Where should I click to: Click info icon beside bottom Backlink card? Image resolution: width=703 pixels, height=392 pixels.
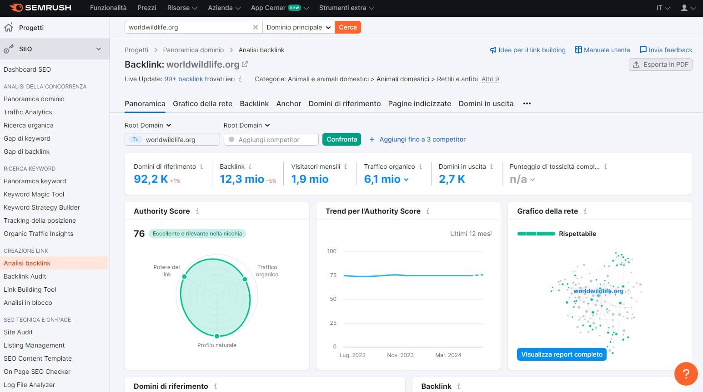click(459, 386)
